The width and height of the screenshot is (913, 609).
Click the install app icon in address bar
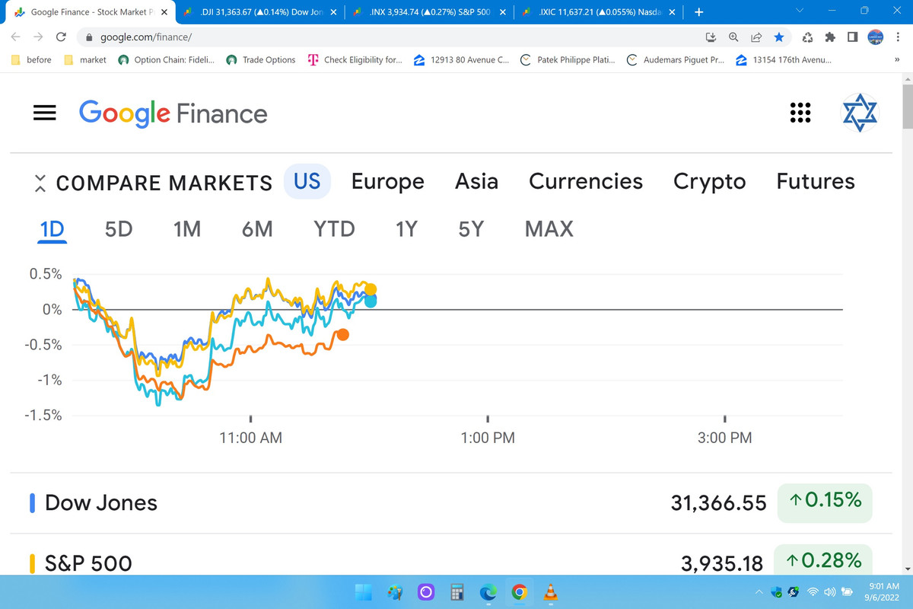[x=711, y=37]
